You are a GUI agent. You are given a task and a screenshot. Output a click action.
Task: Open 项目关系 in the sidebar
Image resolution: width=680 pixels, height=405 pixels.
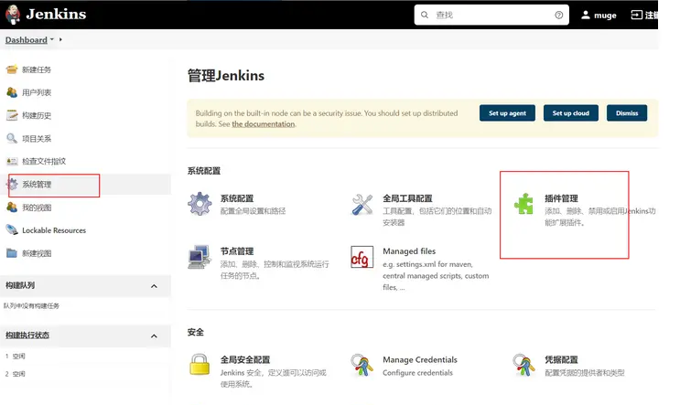coord(37,139)
